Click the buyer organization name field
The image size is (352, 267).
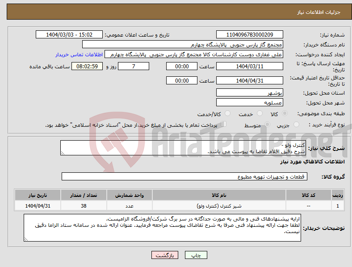[183, 44]
